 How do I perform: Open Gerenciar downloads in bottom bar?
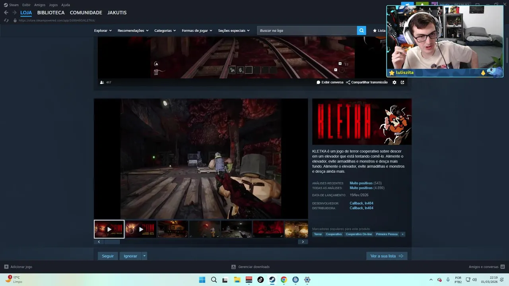click(x=251, y=267)
